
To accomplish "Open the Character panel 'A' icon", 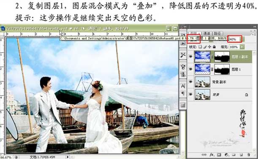I will click(x=183, y=86).
